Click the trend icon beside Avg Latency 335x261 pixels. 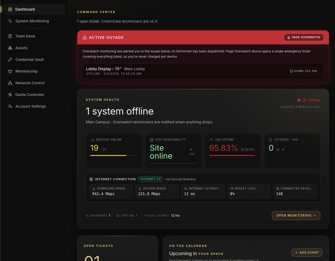point(145,216)
